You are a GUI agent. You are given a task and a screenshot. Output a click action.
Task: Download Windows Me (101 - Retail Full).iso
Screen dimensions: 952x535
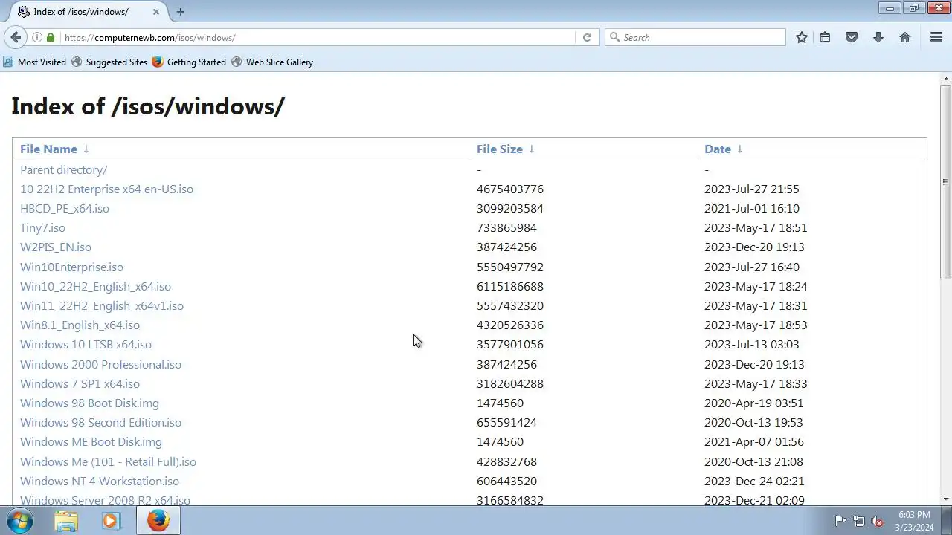pyautogui.click(x=108, y=461)
